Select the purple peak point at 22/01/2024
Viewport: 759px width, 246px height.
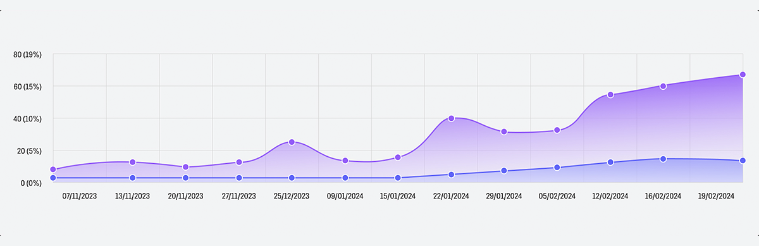451,118
